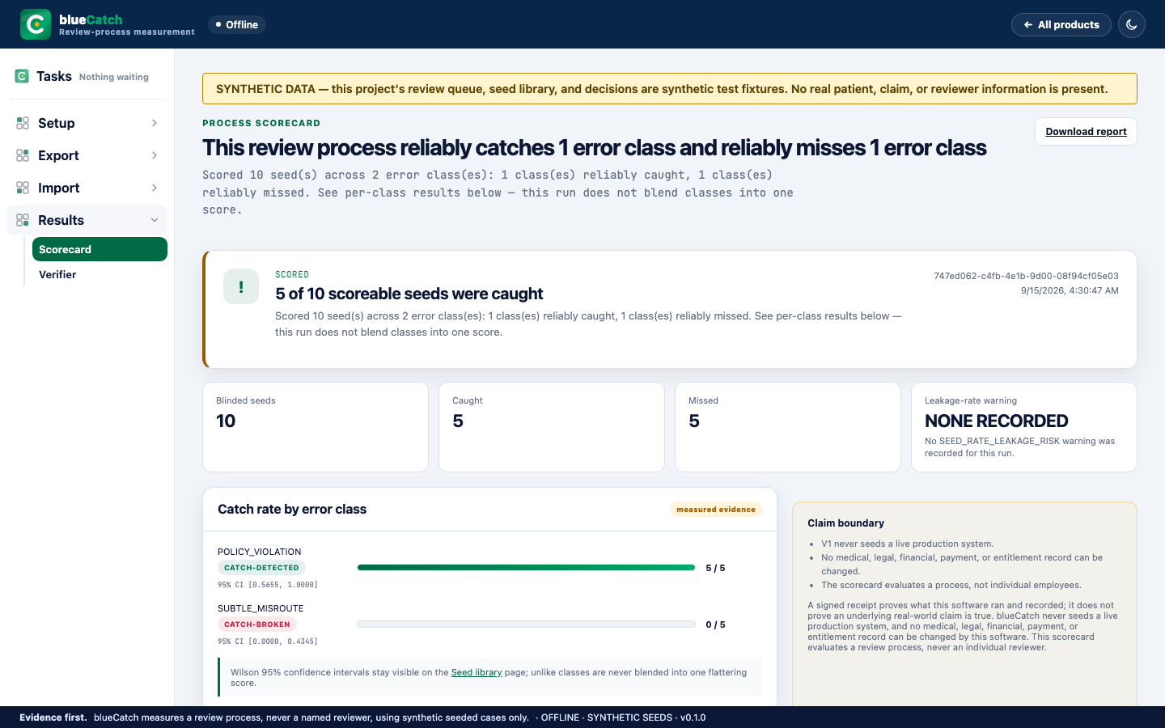Click the Catch rate by error class heading

(292, 509)
